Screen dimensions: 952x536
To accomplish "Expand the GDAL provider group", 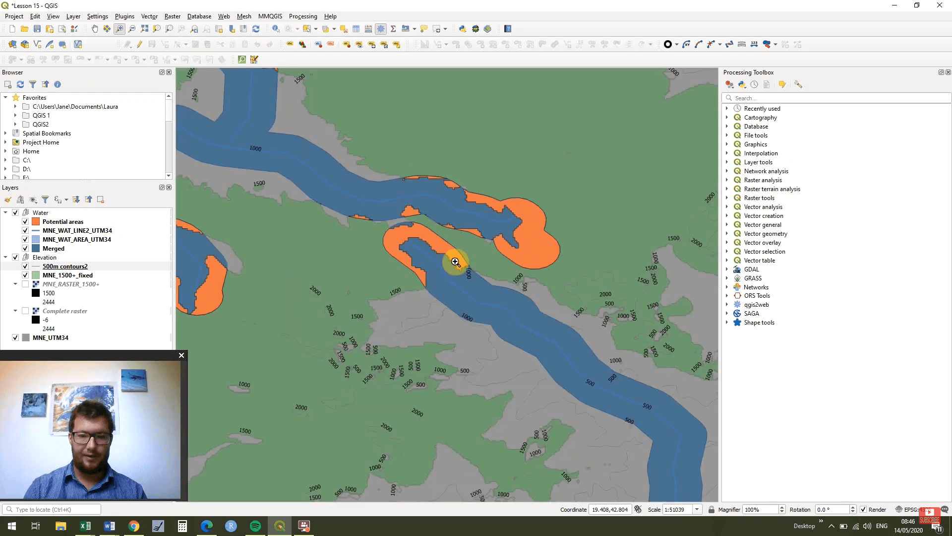I will pyautogui.click(x=727, y=269).
